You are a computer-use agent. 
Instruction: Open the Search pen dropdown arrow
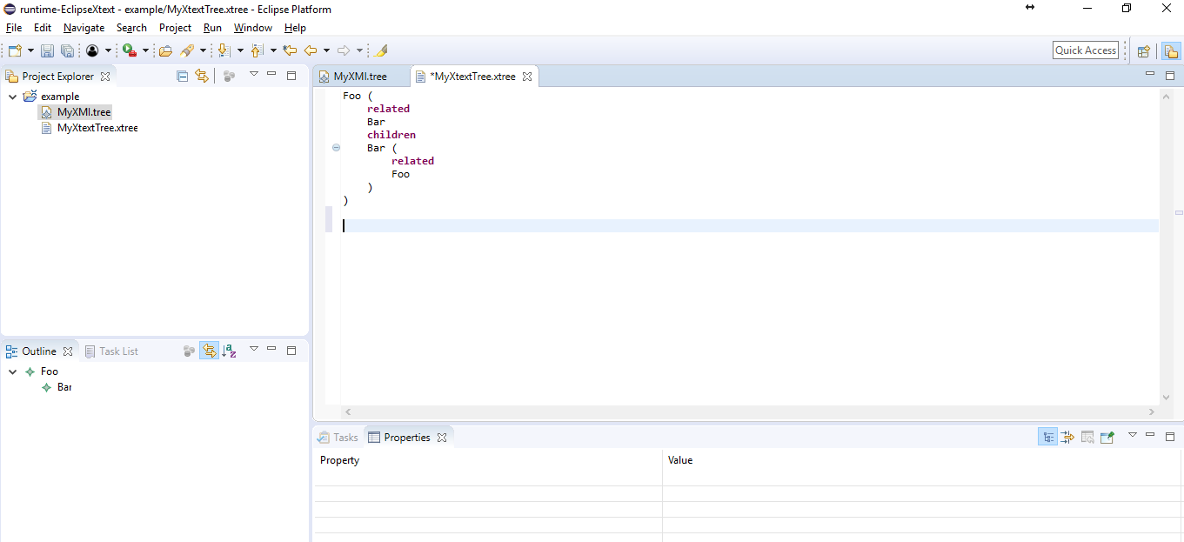coord(203,50)
